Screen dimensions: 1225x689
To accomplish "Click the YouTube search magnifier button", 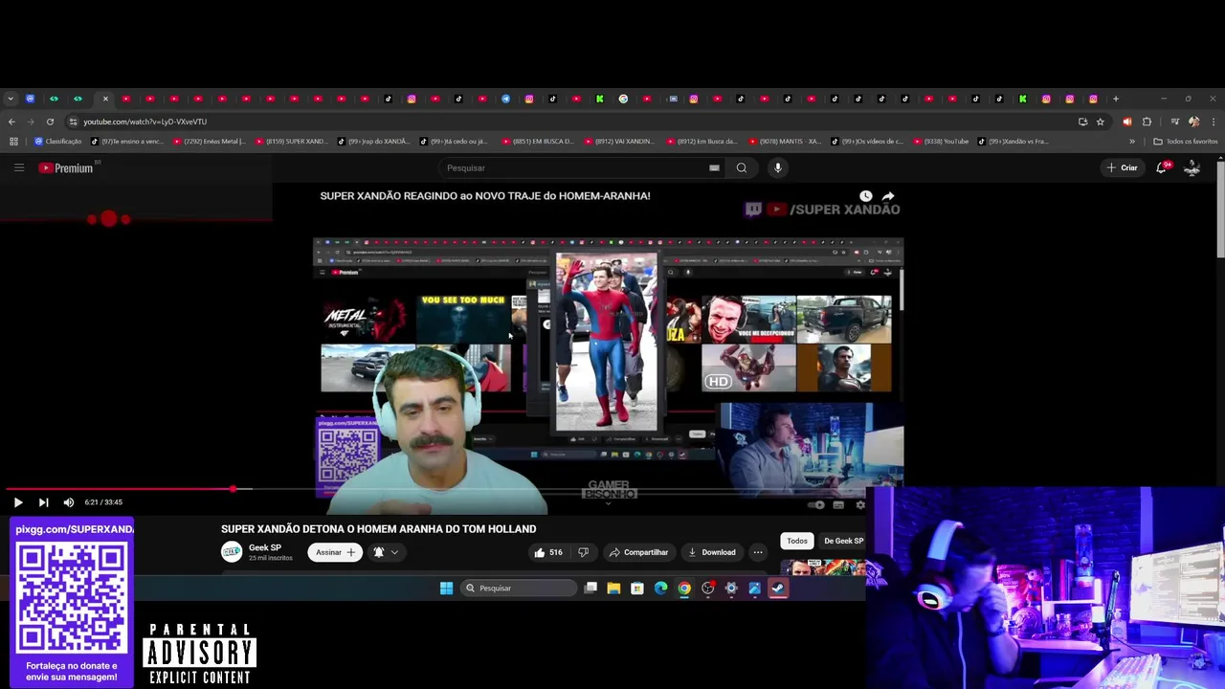I will 741,167.
